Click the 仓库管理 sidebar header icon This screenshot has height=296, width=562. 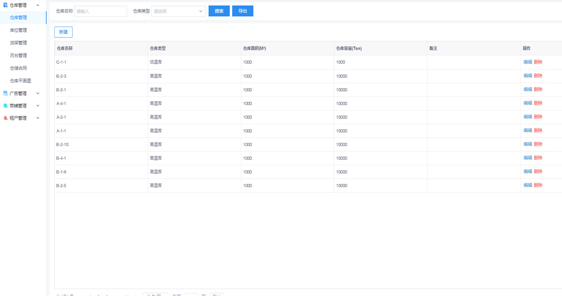5,5
